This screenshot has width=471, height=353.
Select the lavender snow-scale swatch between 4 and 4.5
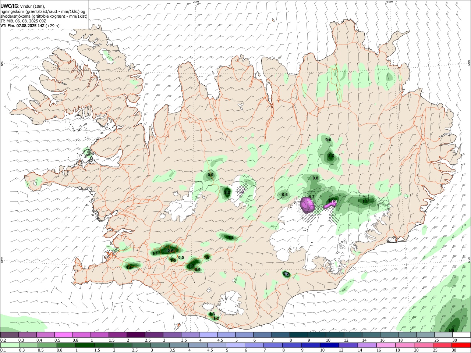(209, 335)
